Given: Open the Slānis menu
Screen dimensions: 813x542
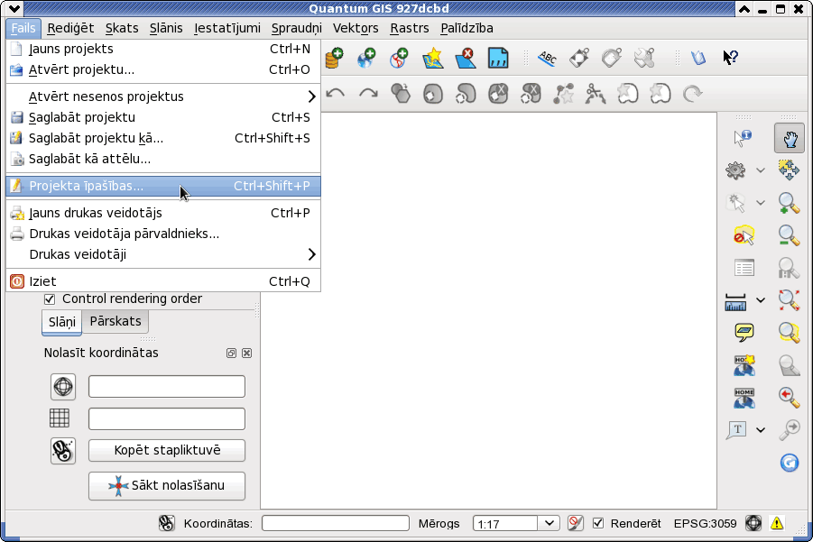Looking at the screenshot, I should 166,28.
